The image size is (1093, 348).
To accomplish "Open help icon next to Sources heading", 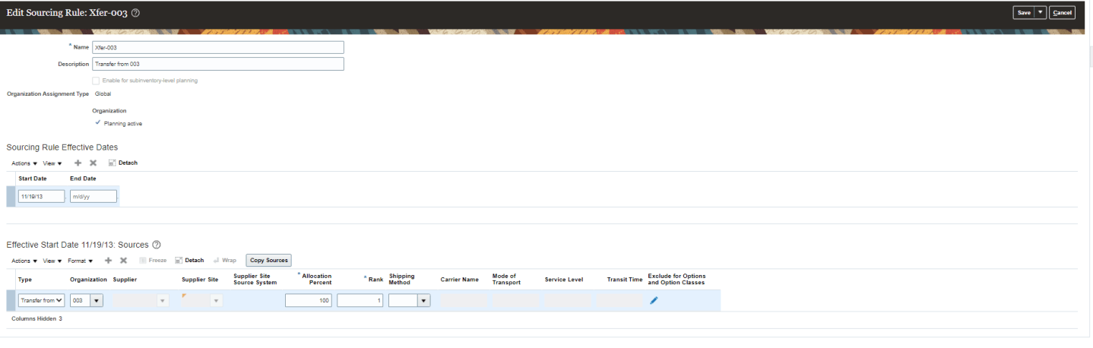I will [x=157, y=245].
